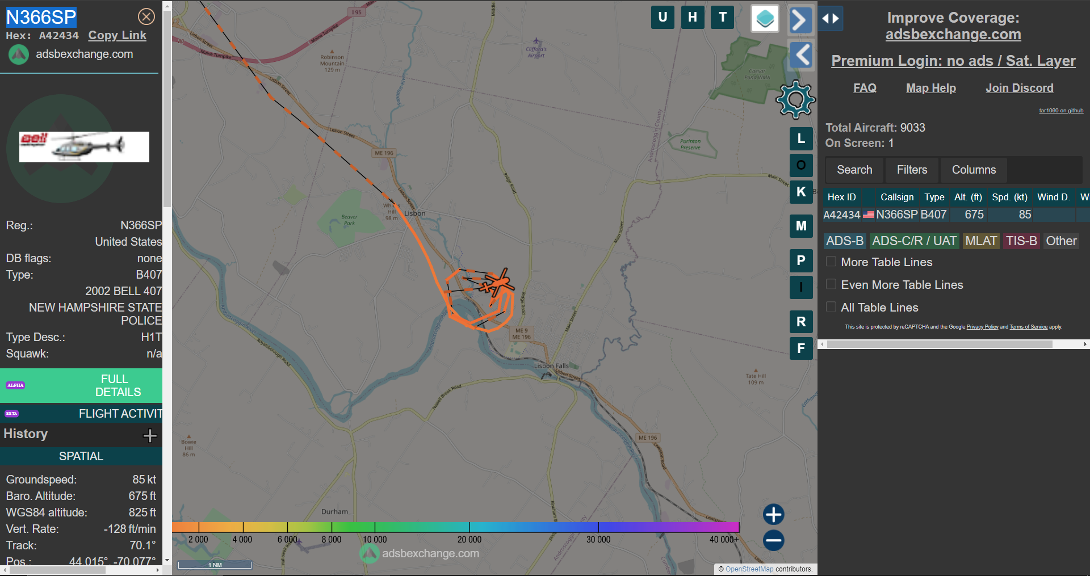The height and width of the screenshot is (576, 1090).
Task: Click the right chevron arrow button
Action: [x=800, y=20]
